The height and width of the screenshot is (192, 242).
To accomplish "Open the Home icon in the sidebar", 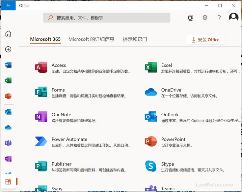I will (8, 33).
